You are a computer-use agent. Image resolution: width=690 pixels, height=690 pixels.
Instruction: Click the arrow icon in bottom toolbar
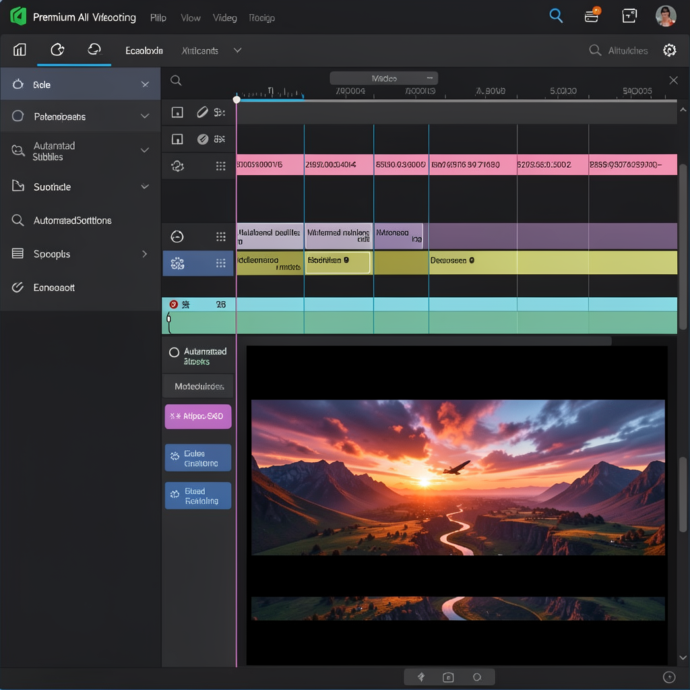420,677
